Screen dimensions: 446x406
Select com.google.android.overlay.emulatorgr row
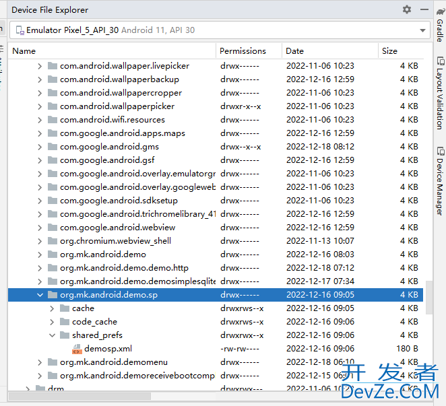click(x=216, y=174)
